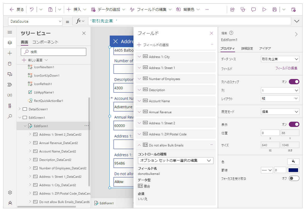Toggle the 列へのスナップ switch off
Screen dimensions: 306x212
[294, 82]
